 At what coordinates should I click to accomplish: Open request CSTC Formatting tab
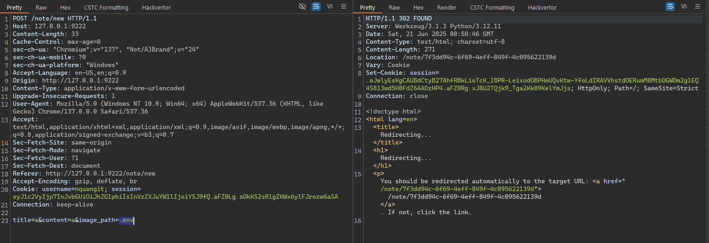pyautogui.click(x=106, y=7)
